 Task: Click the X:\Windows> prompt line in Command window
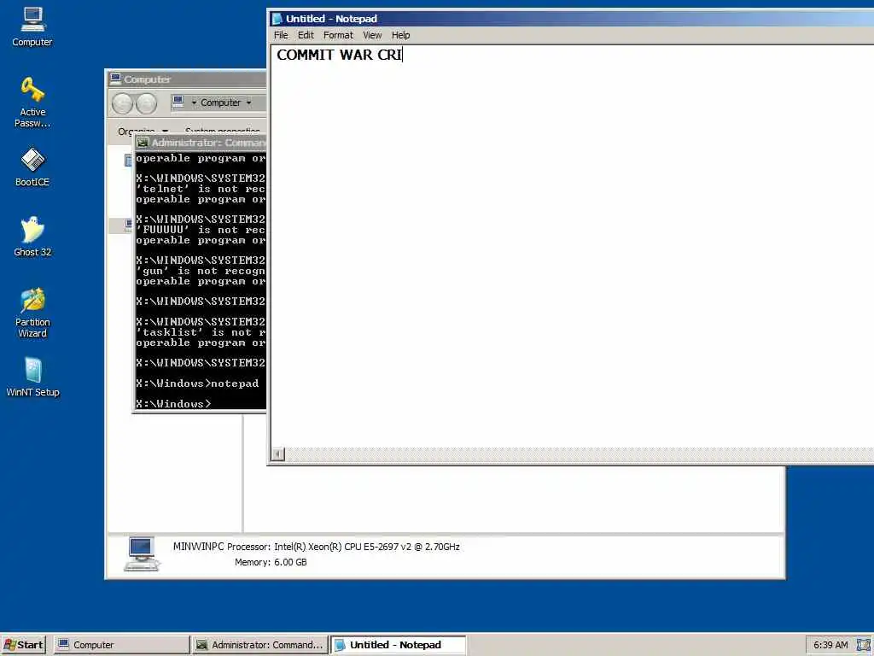pos(173,404)
